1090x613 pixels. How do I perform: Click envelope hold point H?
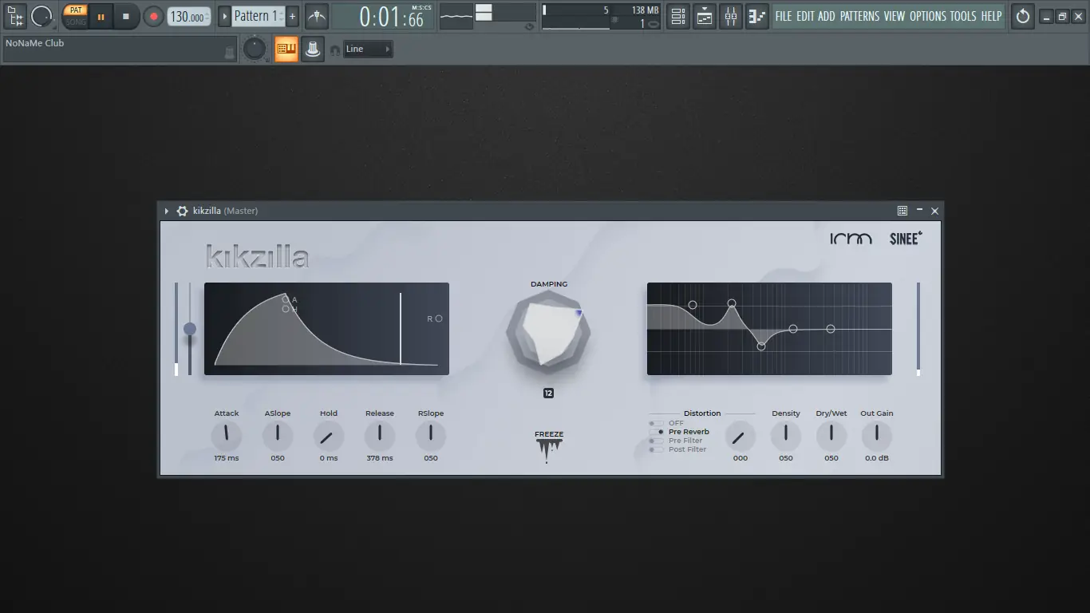pos(286,309)
